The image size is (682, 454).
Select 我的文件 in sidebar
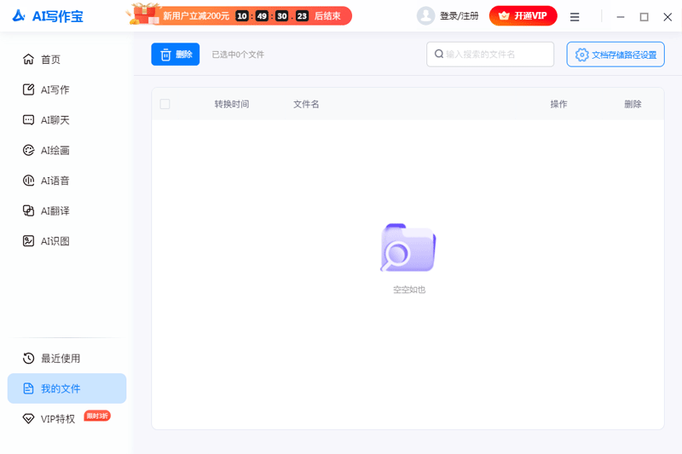pyautogui.click(x=67, y=388)
